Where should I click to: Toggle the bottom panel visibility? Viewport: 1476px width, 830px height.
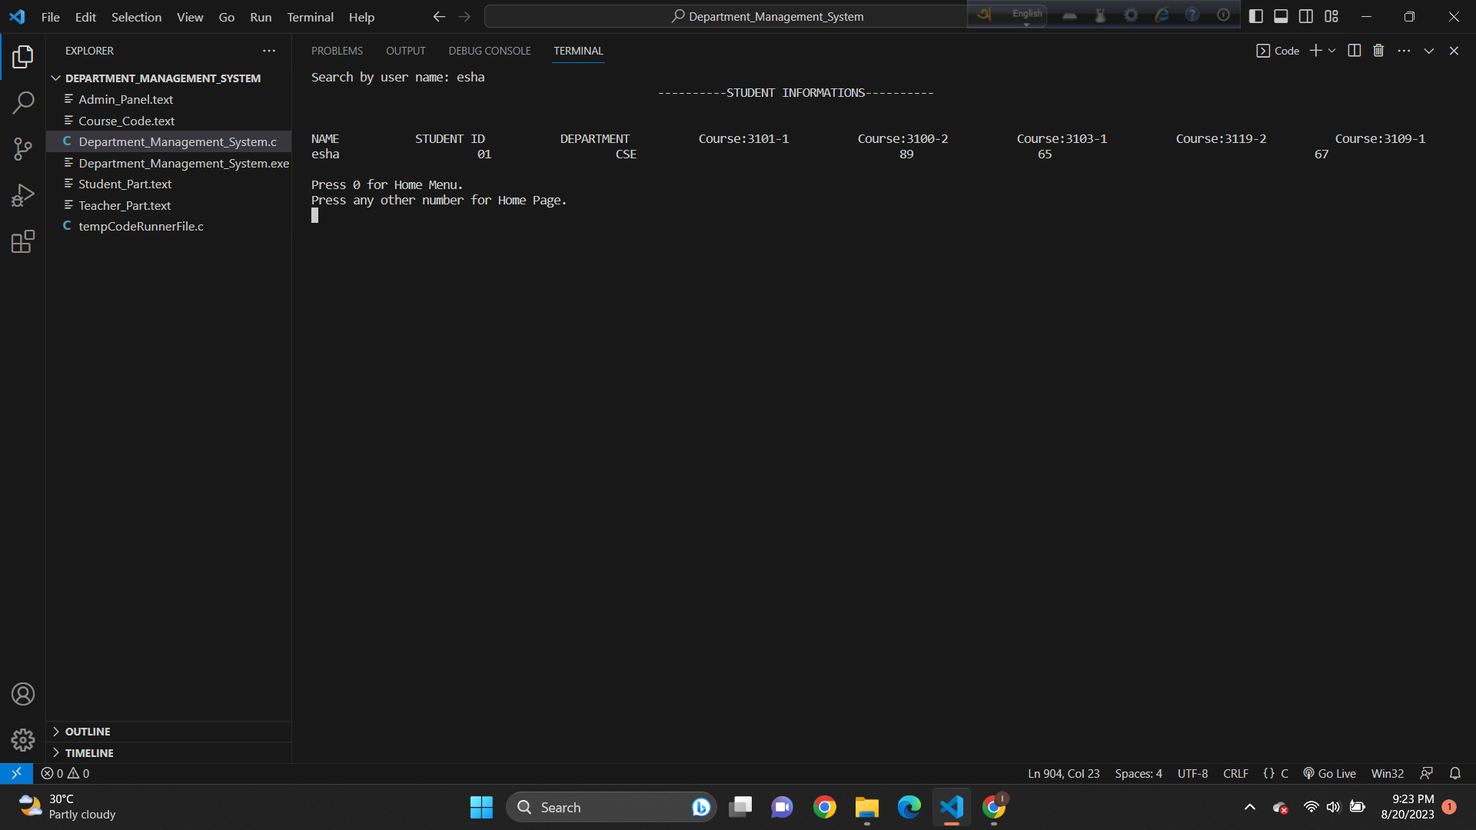(1281, 15)
